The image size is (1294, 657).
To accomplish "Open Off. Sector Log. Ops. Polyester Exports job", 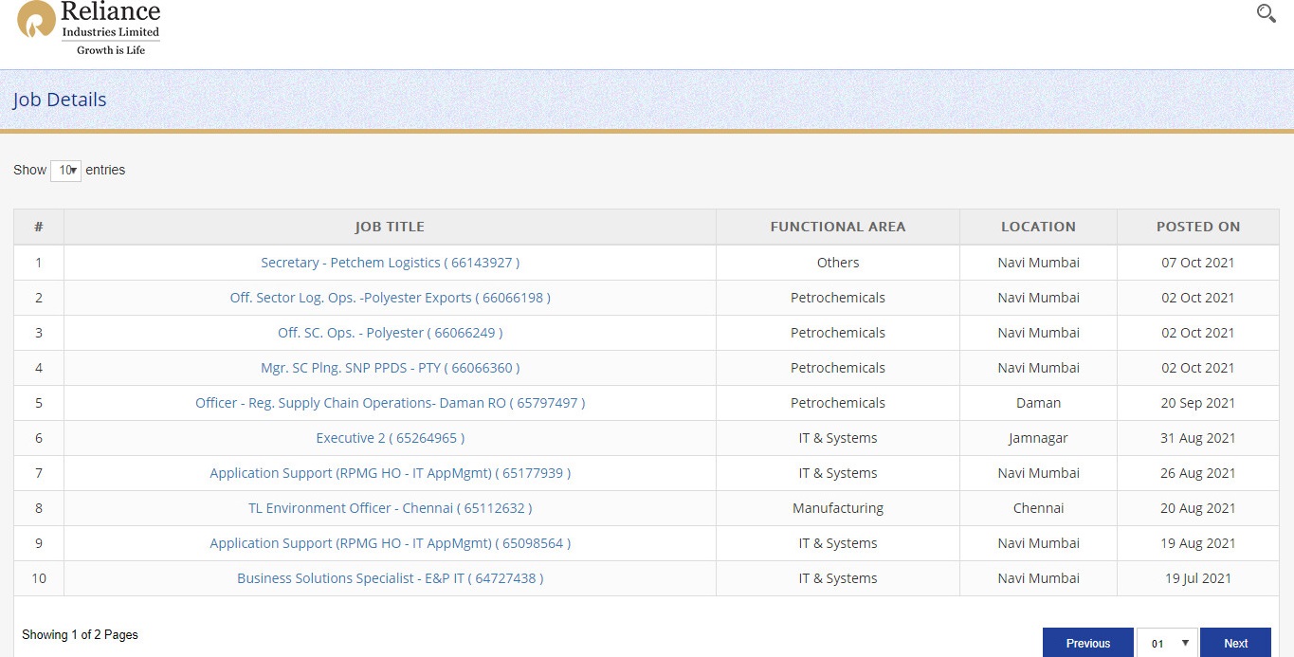I will (x=390, y=298).
